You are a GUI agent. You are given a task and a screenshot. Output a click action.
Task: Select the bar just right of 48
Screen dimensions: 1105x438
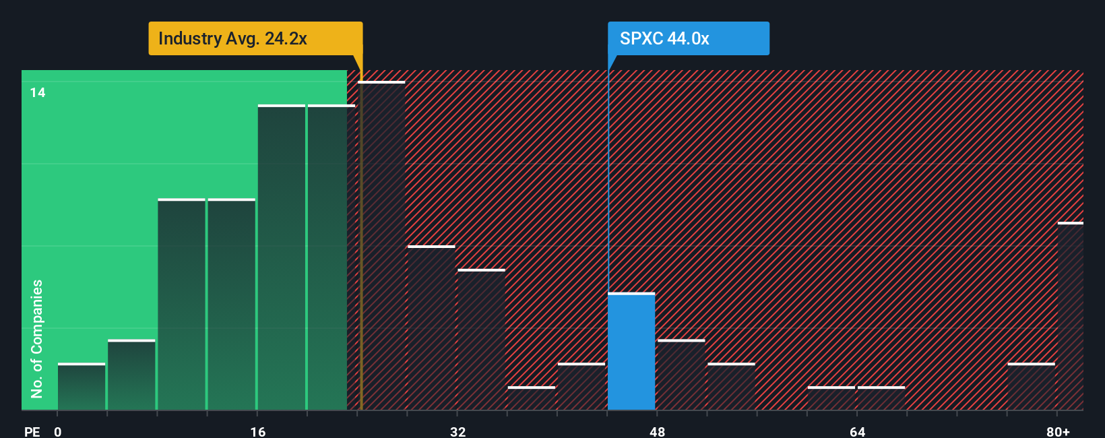(x=681, y=375)
